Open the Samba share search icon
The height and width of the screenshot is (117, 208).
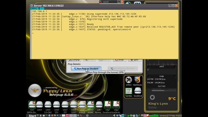pyautogui.click(x=129, y=92)
